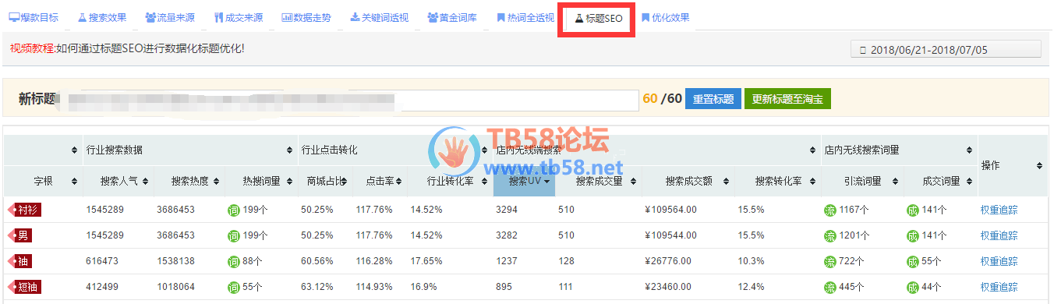Click green 成 icon in 男 row
1054x304 pixels.
912,235
